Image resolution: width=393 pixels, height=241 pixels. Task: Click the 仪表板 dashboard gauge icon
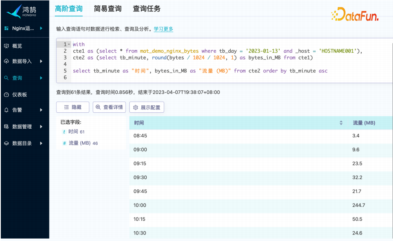coord(6,95)
